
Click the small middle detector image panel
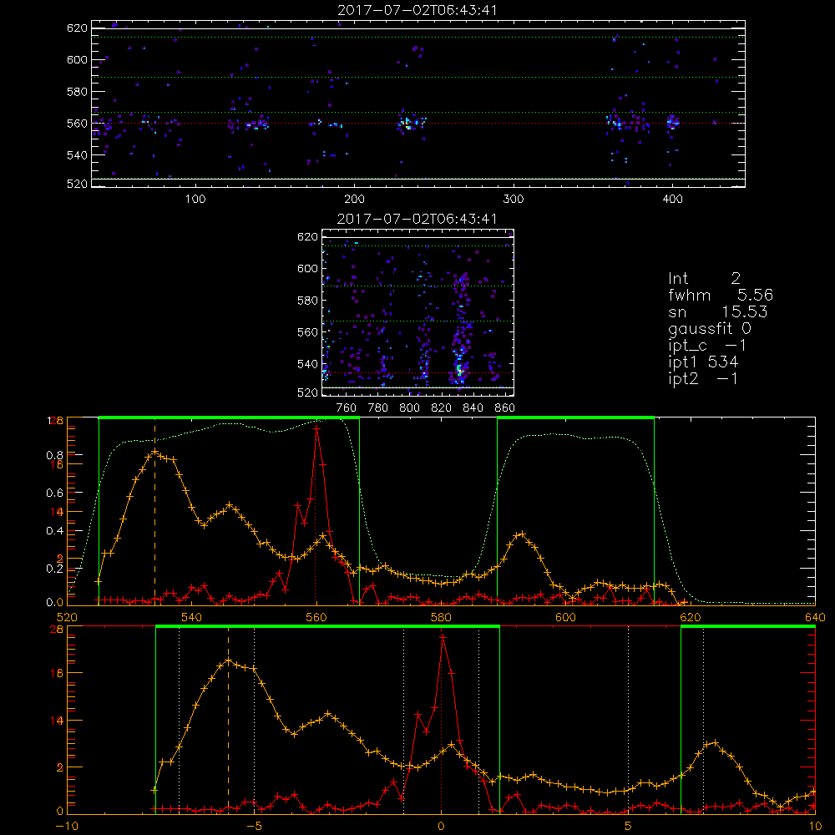[x=417, y=312]
